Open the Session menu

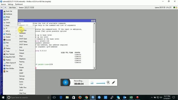(3, 4)
